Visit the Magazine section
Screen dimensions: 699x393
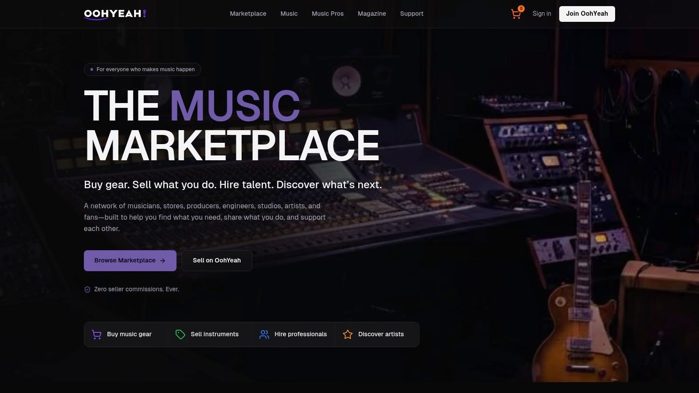[x=372, y=14]
